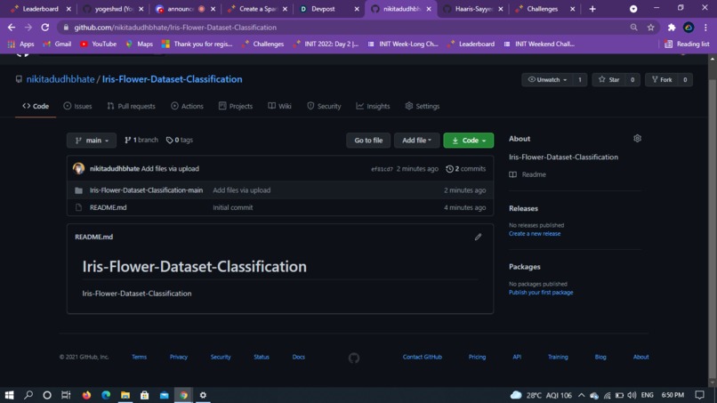This screenshot has height=403, width=717.
Task: Expand the Add file dropdown
Action: click(x=416, y=140)
